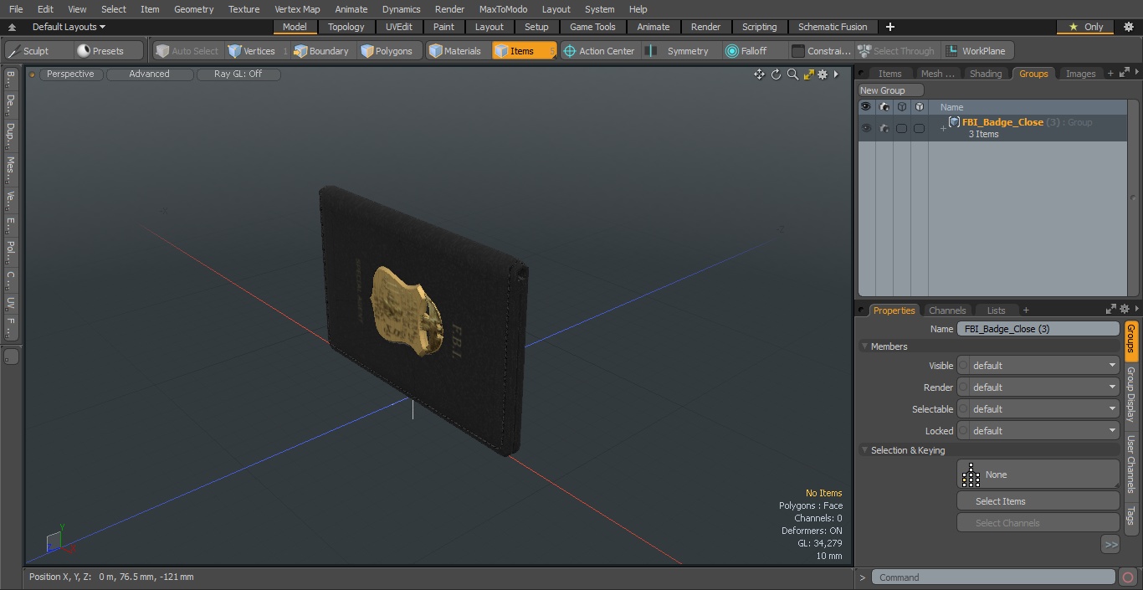This screenshot has height=590, width=1143.
Task: Open the selection set pattern icon next to None
Action: (x=971, y=475)
